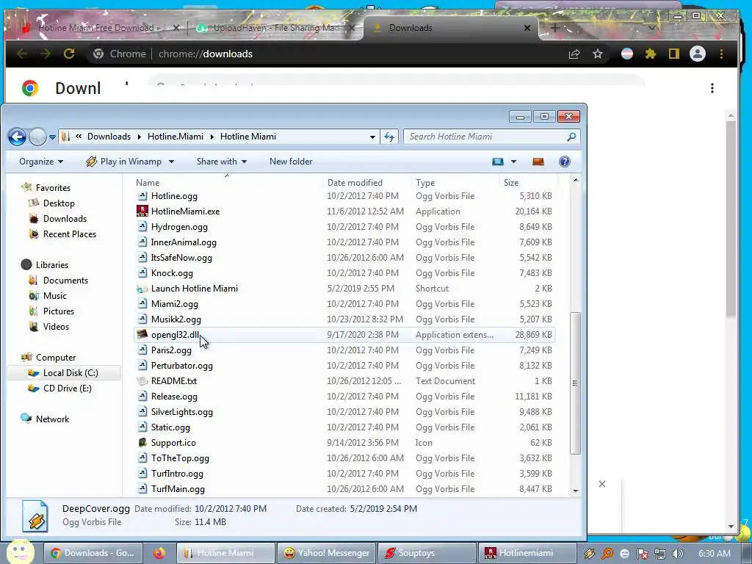Reload the Chrome page
Viewport: 752px width, 564px height.
coord(69,54)
